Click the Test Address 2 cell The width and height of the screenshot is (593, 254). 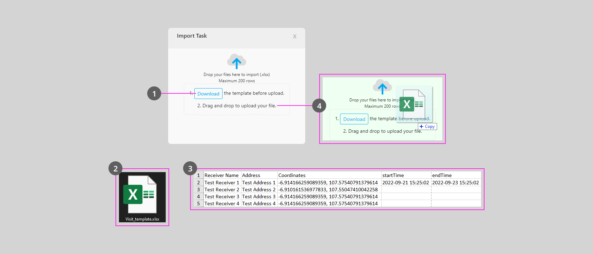(259, 190)
